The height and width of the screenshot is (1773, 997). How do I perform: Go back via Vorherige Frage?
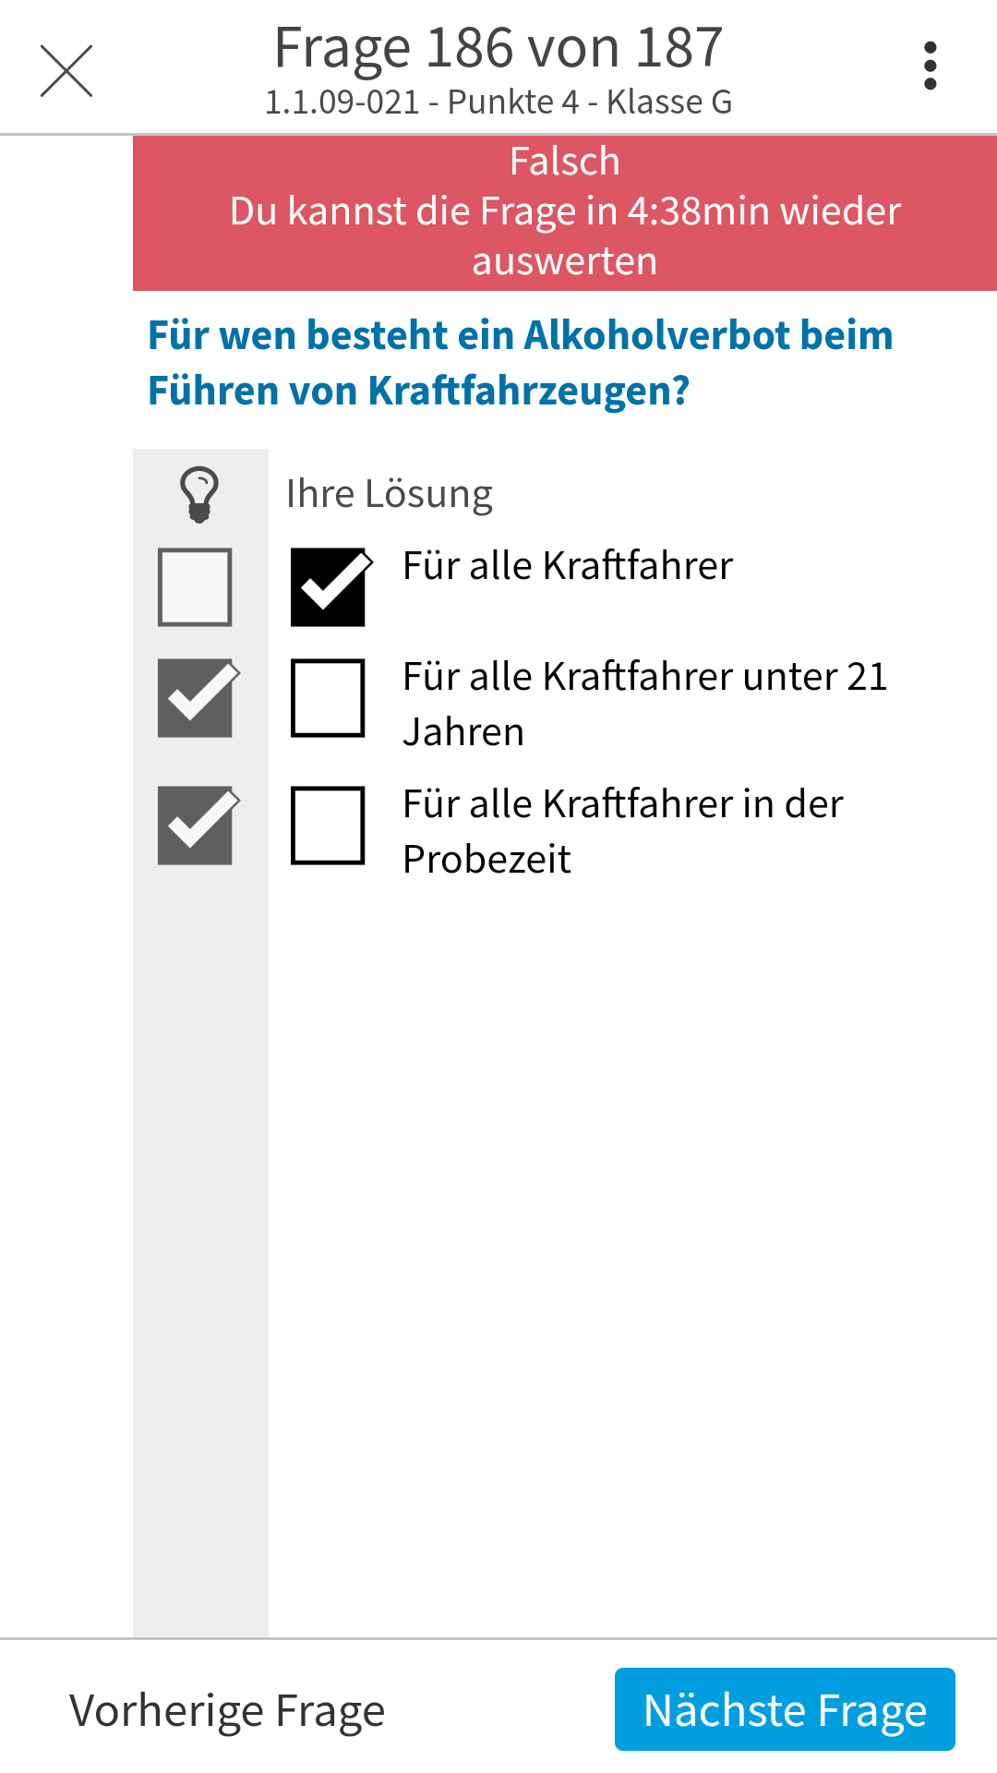(x=227, y=1710)
